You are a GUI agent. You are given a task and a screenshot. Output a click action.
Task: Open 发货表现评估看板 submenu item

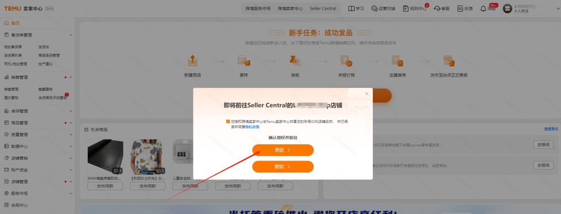coord(52,98)
